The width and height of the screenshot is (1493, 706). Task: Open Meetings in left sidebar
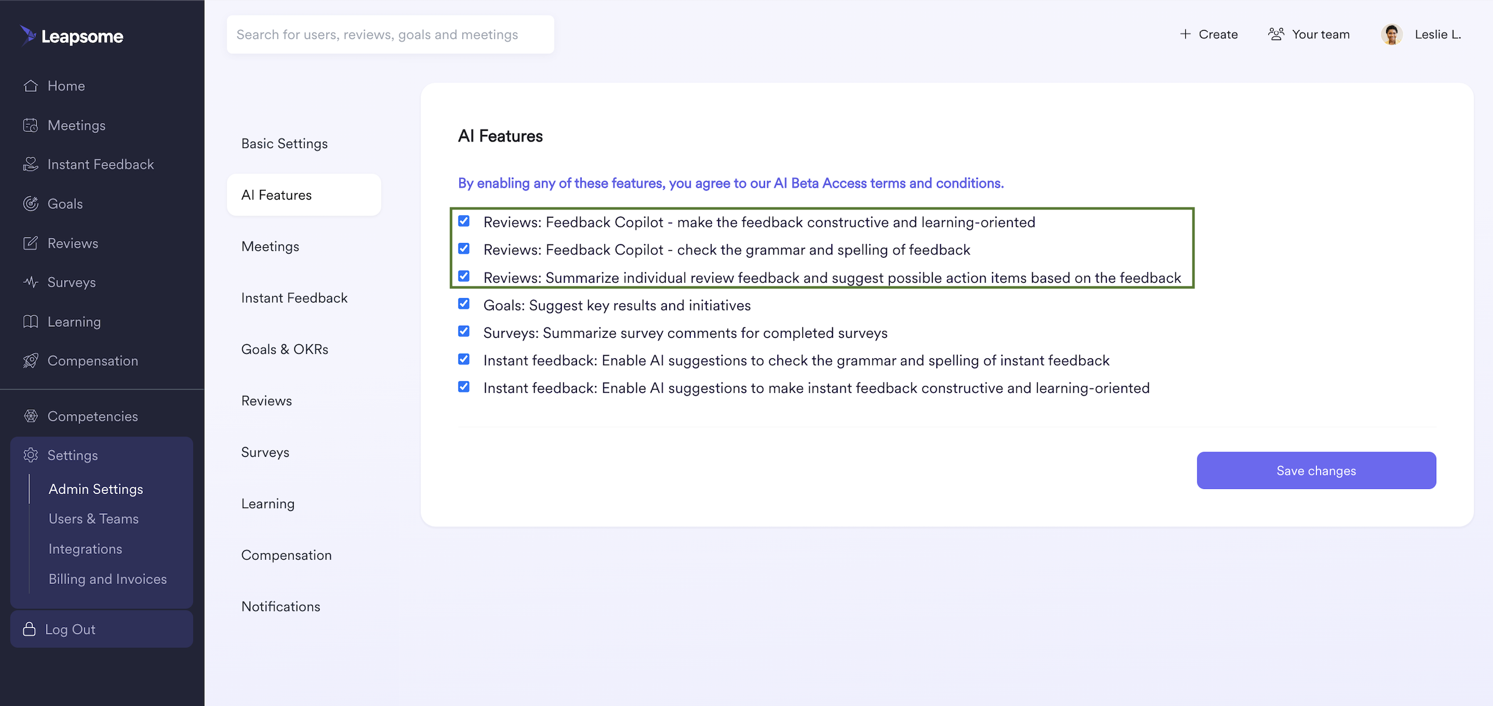(x=77, y=125)
